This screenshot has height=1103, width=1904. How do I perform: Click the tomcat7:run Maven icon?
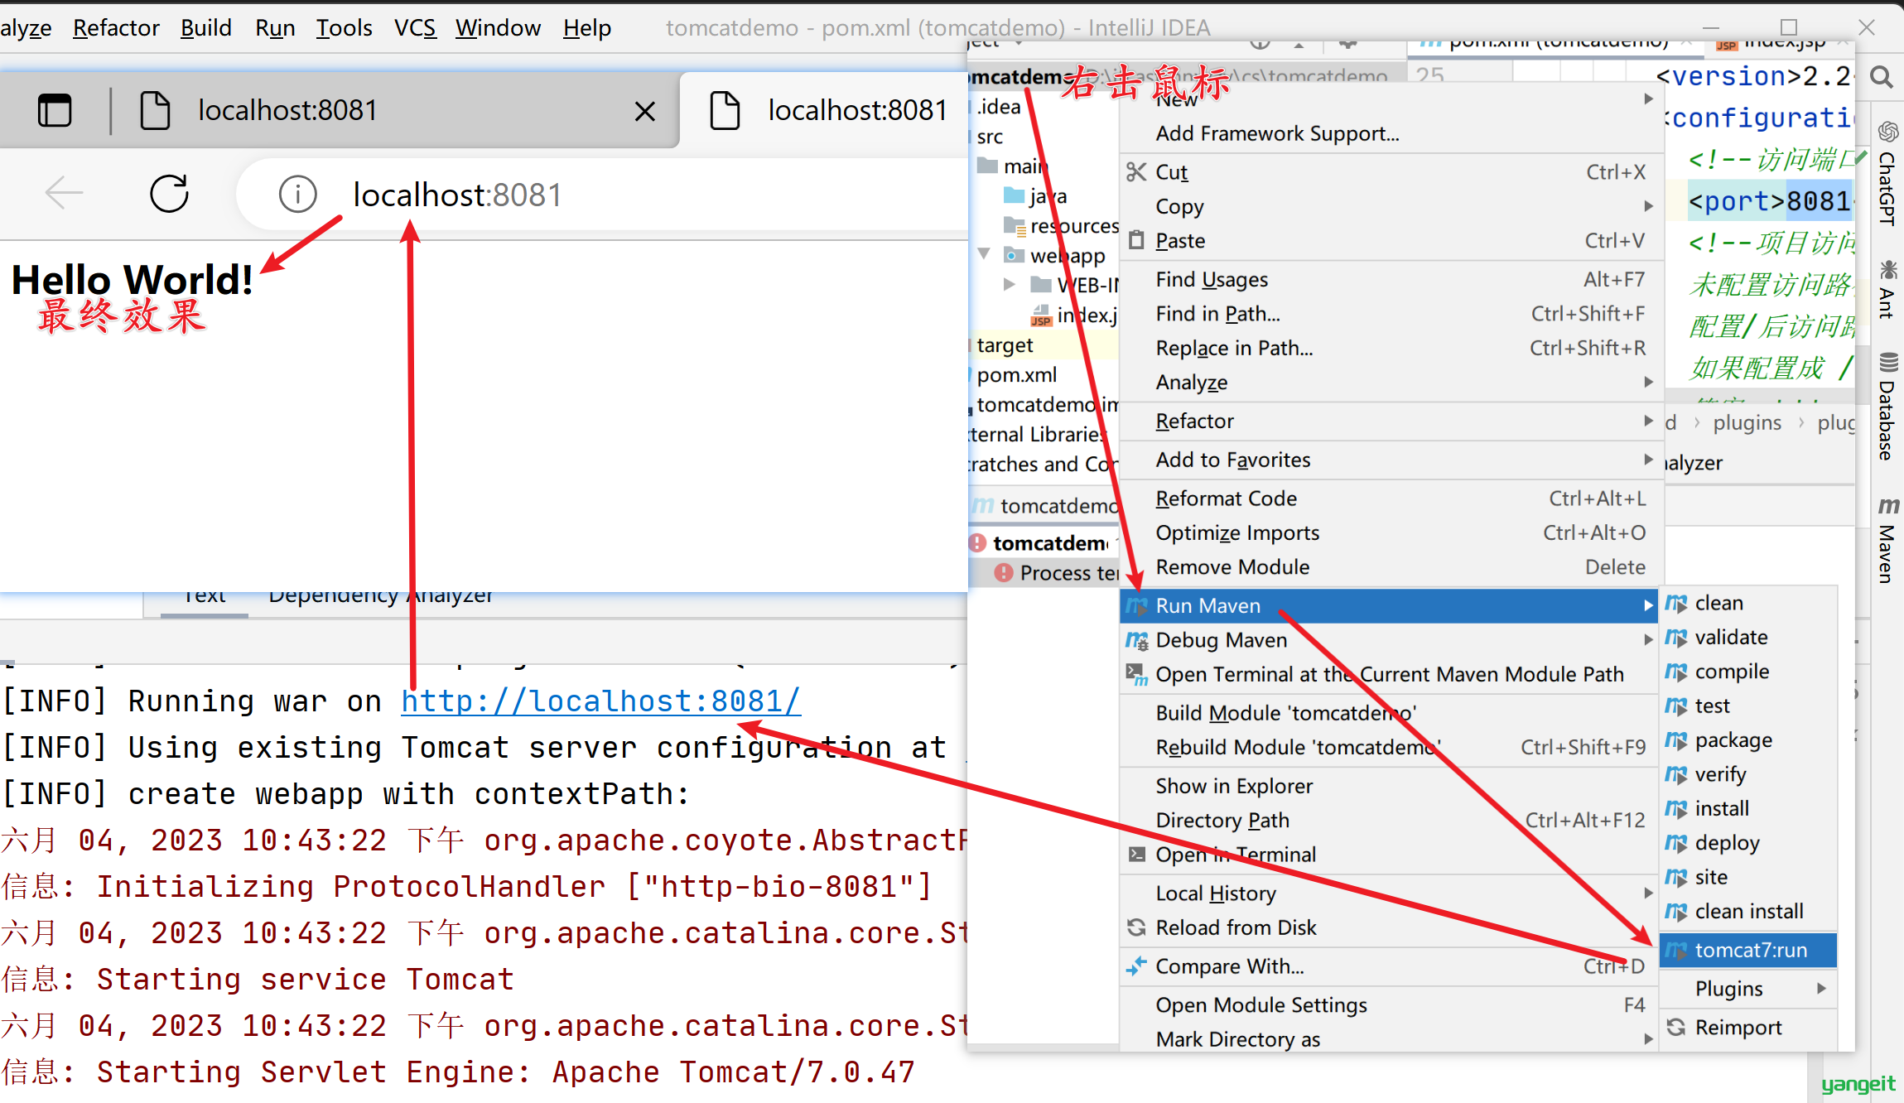click(1676, 950)
